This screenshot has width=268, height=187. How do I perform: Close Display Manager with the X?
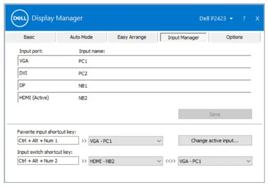257,19
